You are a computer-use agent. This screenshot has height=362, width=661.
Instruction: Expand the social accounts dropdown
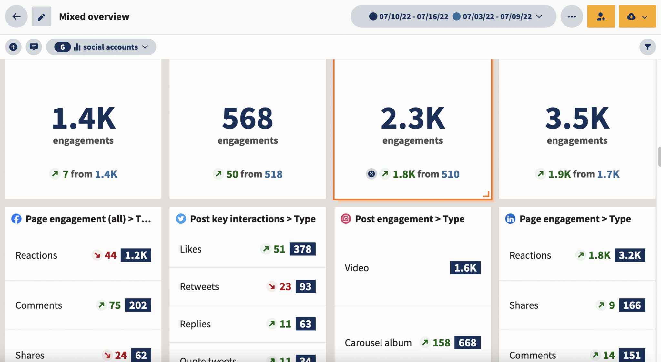pyautogui.click(x=145, y=47)
